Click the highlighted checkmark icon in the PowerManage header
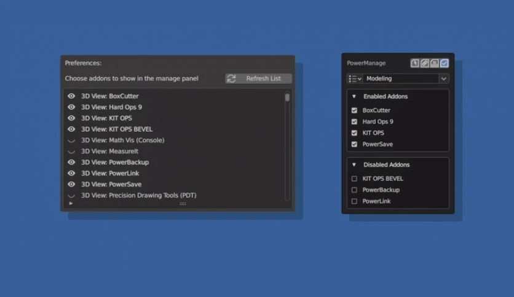This screenshot has width=514, height=297. [x=444, y=63]
